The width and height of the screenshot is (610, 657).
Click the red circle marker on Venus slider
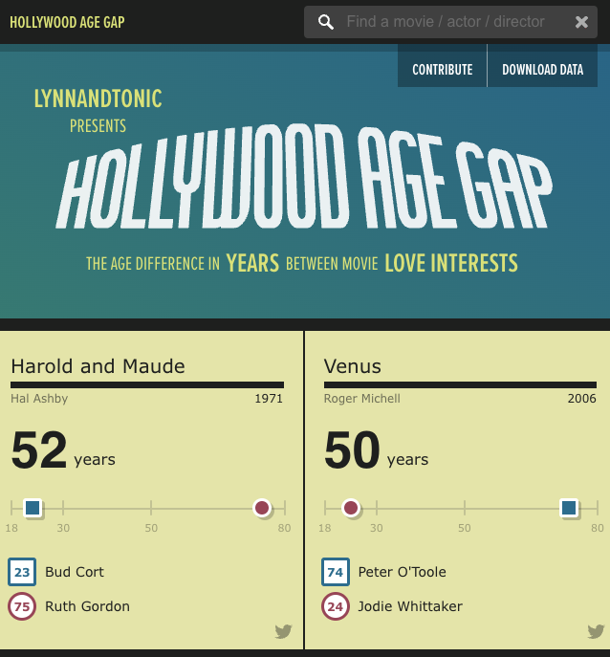point(351,507)
